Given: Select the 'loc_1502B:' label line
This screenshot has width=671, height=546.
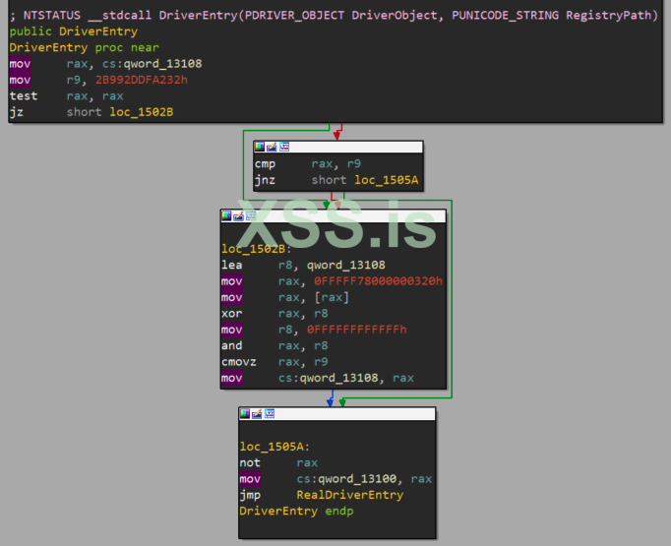Looking at the screenshot, I should tap(257, 249).
